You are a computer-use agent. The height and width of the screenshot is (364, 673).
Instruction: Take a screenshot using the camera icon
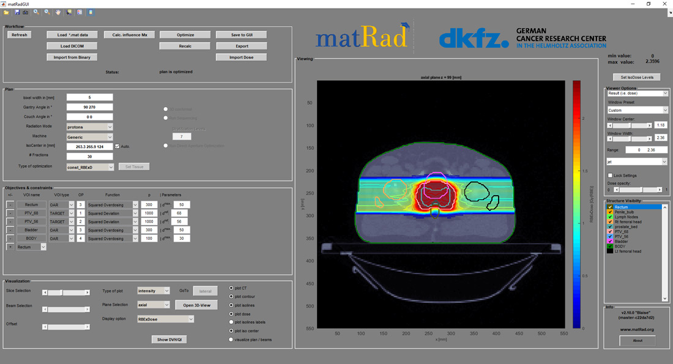(x=26, y=12)
